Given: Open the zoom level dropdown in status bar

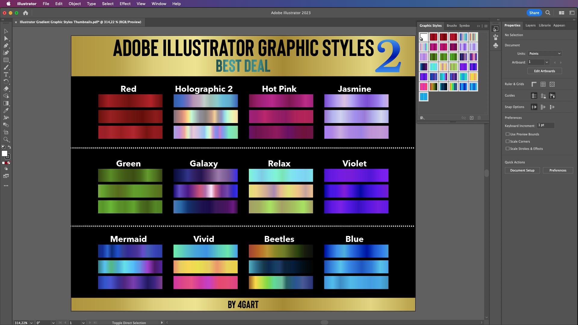Looking at the screenshot, I should (31, 323).
